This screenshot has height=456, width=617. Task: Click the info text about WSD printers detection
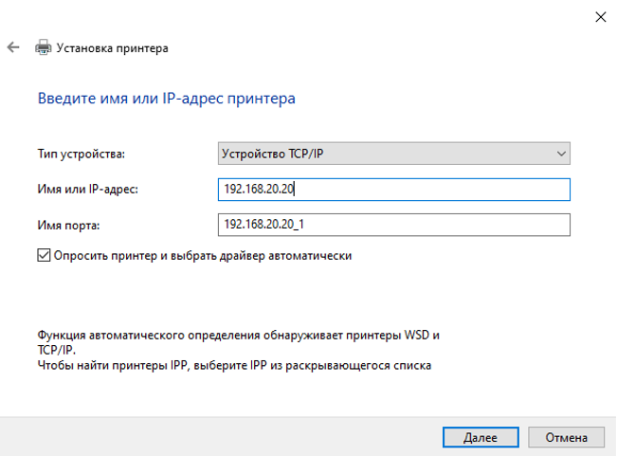(x=239, y=337)
